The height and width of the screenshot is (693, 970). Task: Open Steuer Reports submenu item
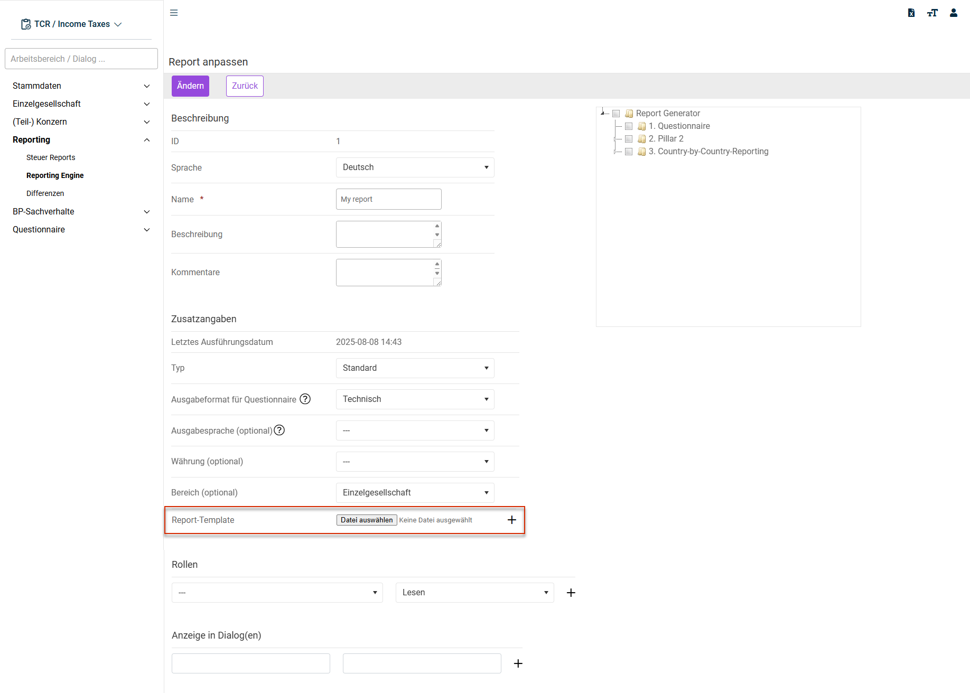pyautogui.click(x=51, y=157)
